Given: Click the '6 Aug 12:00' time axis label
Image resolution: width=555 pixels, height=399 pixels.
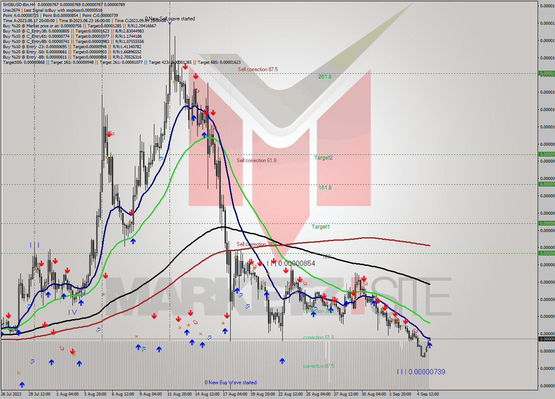Looking at the screenshot, I should [x=123, y=394].
